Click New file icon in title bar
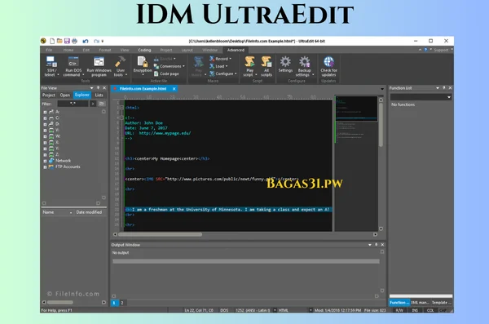The image size is (489, 324). coord(52,41)
